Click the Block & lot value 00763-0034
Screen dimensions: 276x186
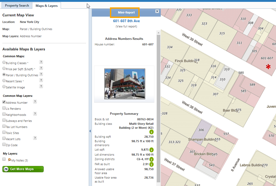pyautogui.click(x=145, y=120)
